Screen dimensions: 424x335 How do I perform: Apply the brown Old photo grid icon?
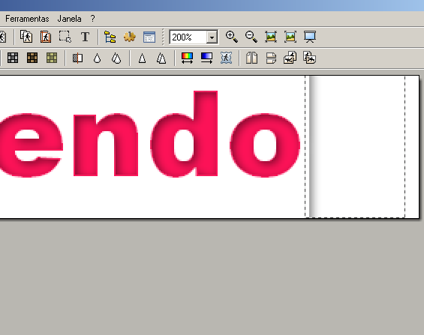(x=32, y=58)
